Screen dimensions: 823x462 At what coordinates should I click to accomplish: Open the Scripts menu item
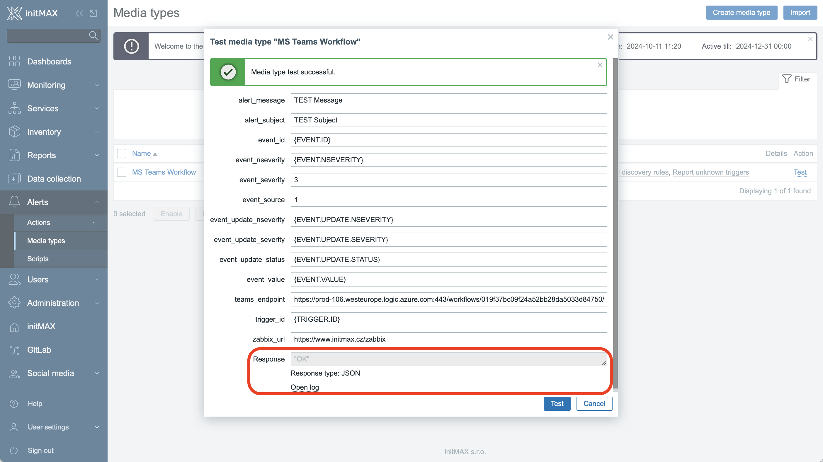pyautogui.click(x=60, y=259)
